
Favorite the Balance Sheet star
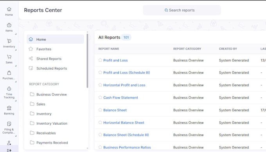tap(100, 110)
